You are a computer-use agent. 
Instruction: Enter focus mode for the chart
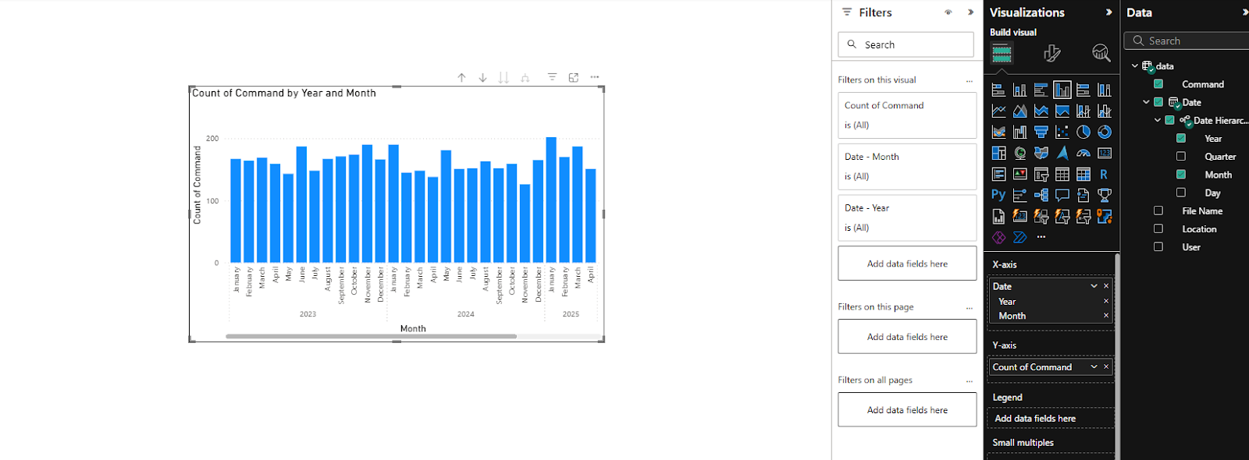(573, 77)
